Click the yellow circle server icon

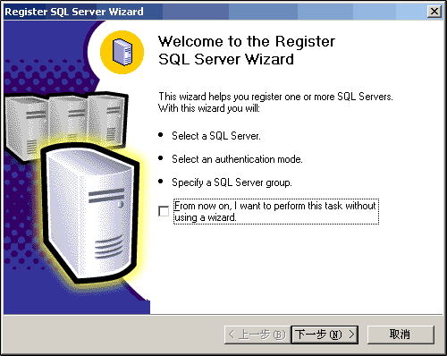[x=122, y=52]
